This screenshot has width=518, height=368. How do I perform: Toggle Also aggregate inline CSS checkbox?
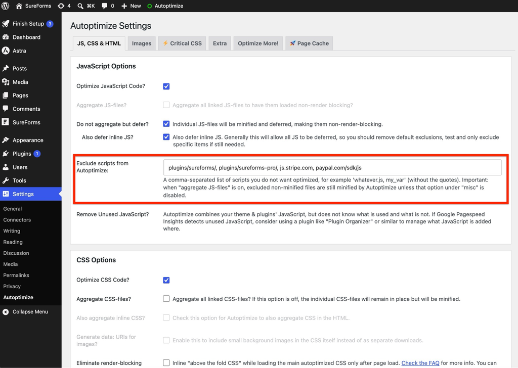coord(166,317)
